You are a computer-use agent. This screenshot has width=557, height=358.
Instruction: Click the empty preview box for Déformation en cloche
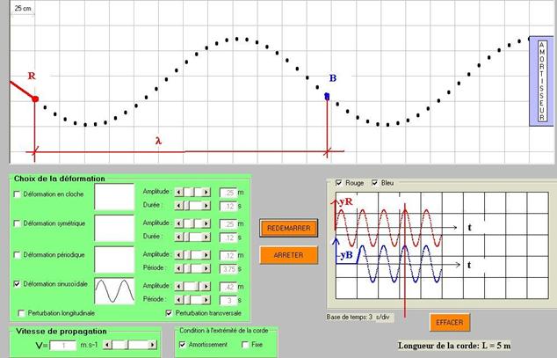pos(114,196)
